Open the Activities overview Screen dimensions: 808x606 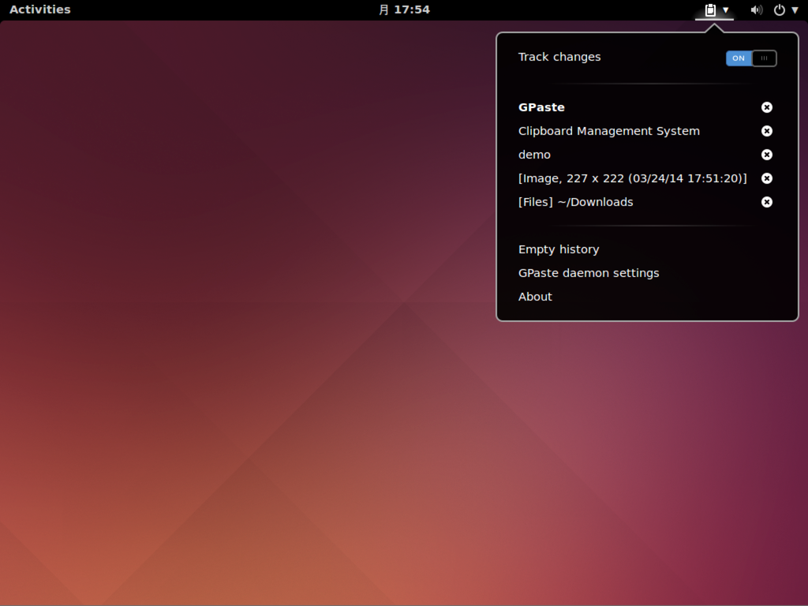pos(40,9)
